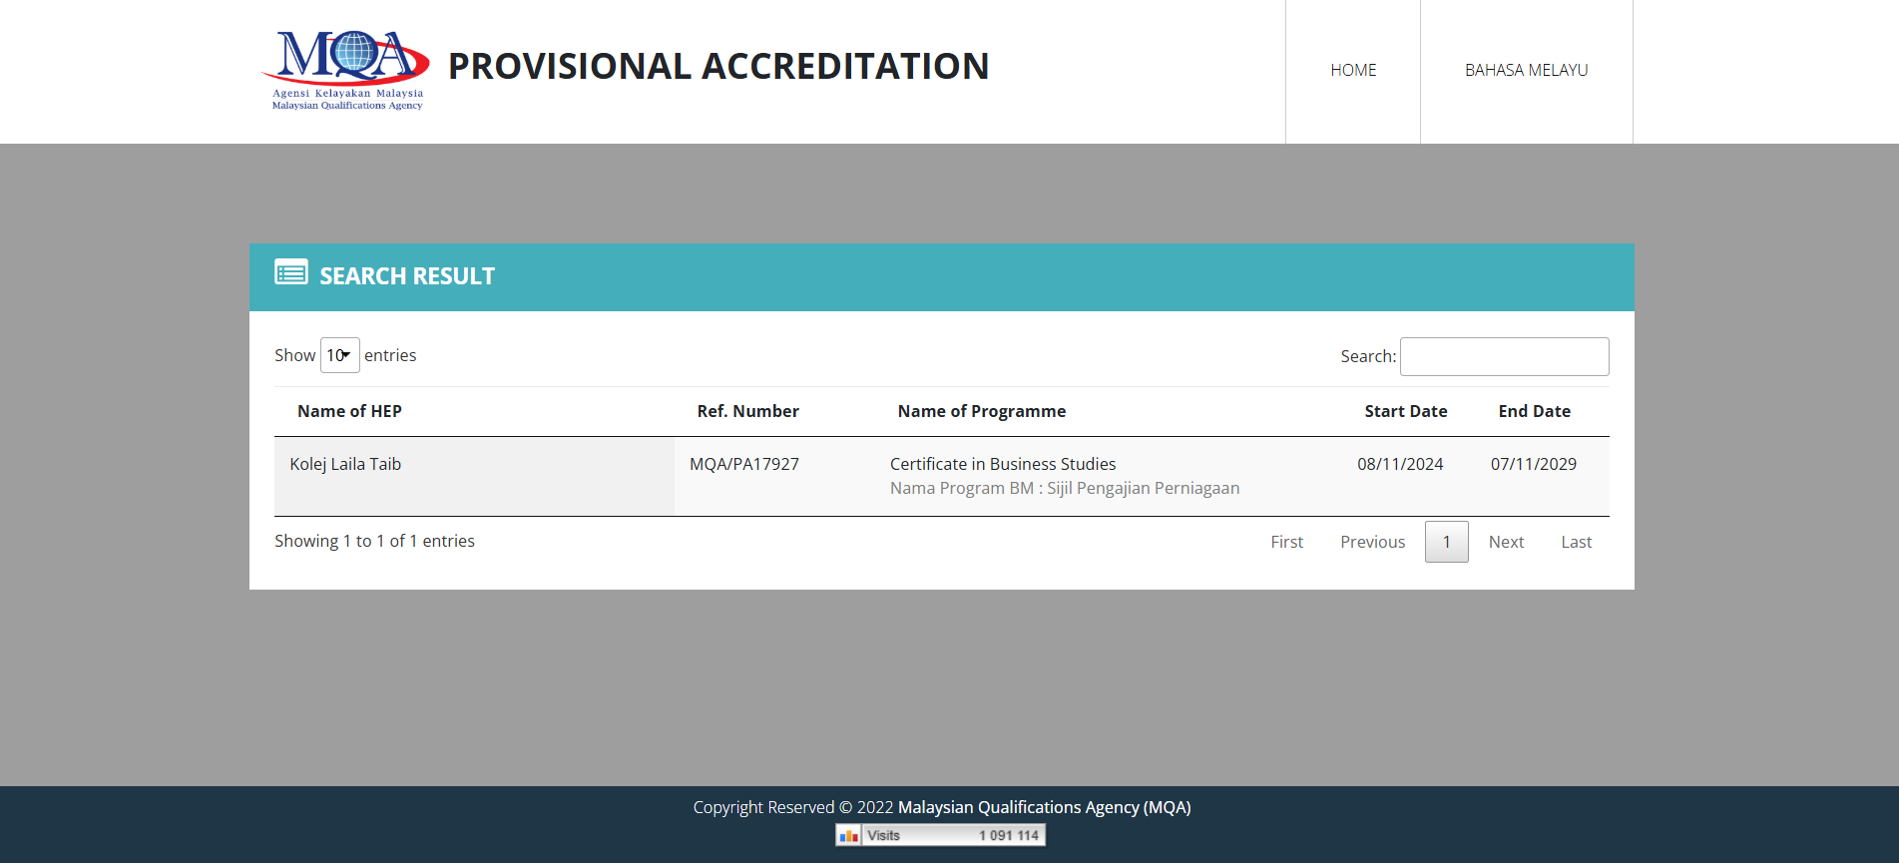This screenshot has height=863, width=1899.
Task: Select the Kolej Laila Taib cell
Action: (345, 464)
